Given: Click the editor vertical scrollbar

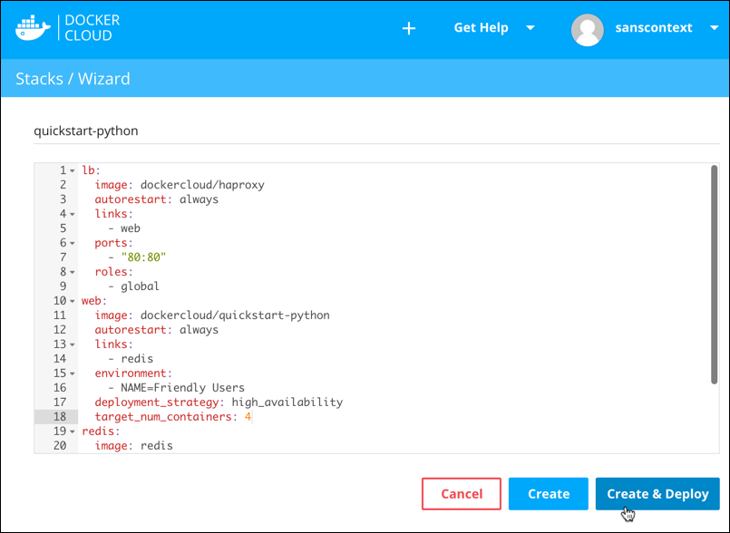Looking at the screenshot, I should 715,272.
